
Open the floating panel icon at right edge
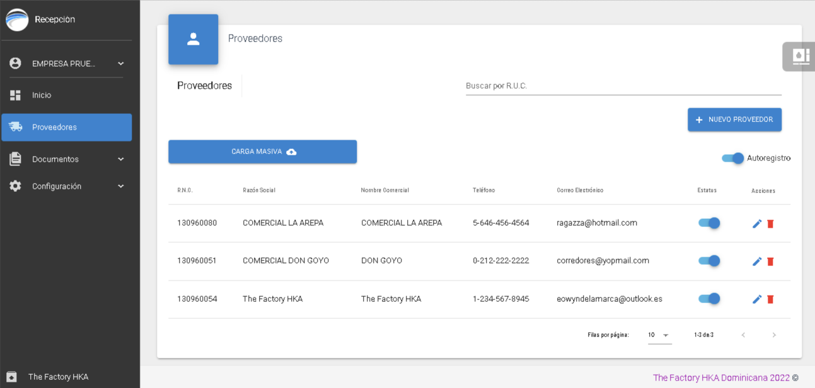pyautogui.click(x=800, y=57)
